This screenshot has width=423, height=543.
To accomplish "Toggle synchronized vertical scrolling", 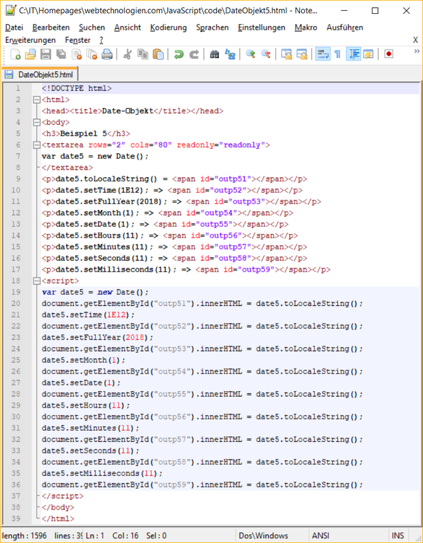I will pos(287,54).
